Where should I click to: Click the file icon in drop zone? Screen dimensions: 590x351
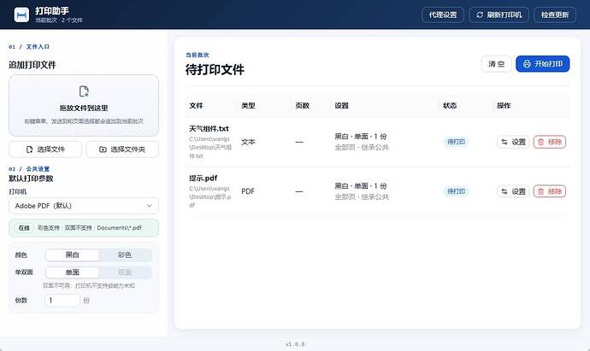tap(84, 91)
